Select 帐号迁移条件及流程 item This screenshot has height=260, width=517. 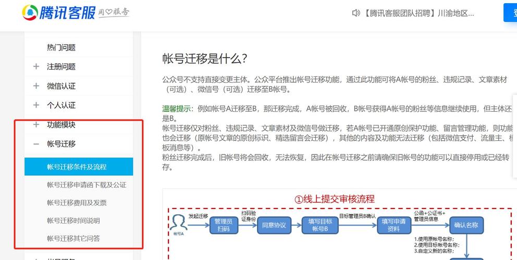click(x=79, y=166)
